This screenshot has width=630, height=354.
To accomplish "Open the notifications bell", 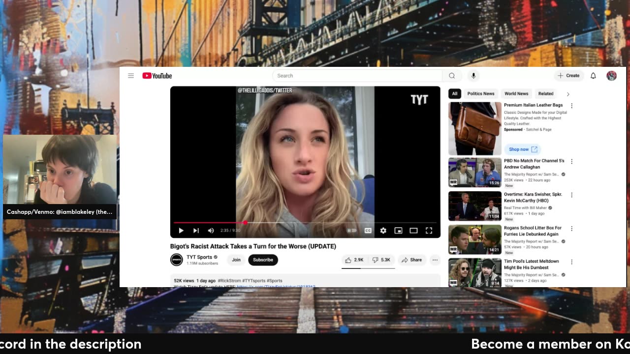I will coord(593,76).
